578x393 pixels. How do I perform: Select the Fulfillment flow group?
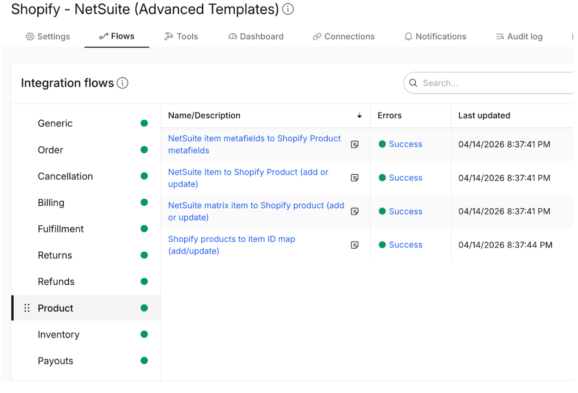(x=86, y=229)
